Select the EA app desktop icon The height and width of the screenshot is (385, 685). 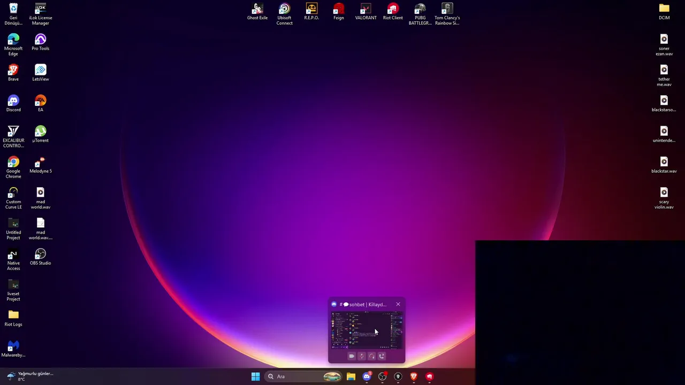coord(40,104)
